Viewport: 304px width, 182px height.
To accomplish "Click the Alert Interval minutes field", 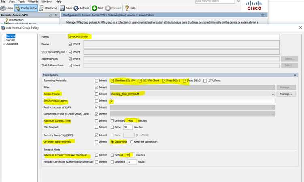I will (130, 155).
